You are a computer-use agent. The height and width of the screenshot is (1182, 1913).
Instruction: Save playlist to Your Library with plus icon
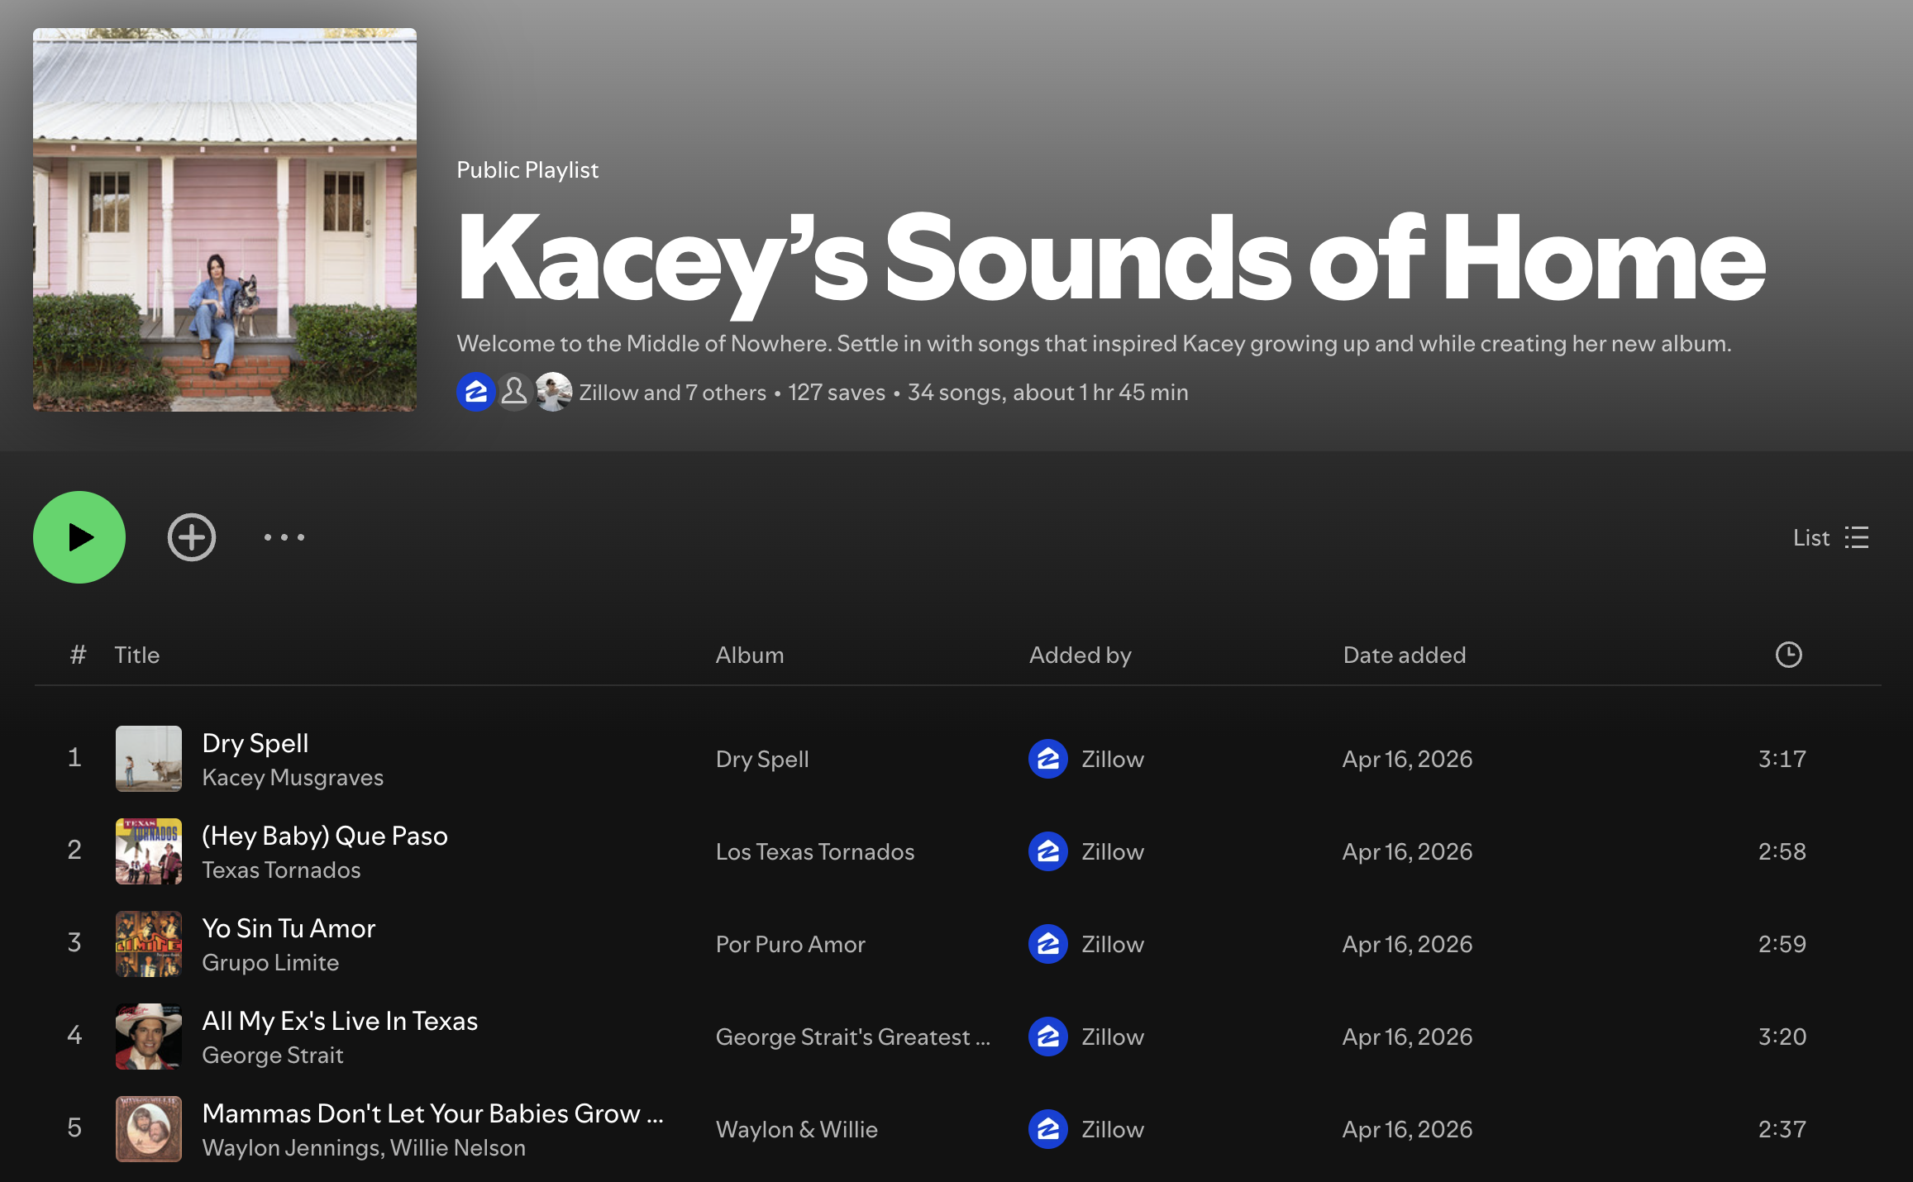click(192, 537)
